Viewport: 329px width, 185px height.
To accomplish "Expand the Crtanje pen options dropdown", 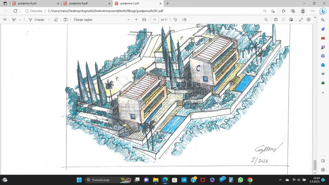I will (x=49, y=20).
